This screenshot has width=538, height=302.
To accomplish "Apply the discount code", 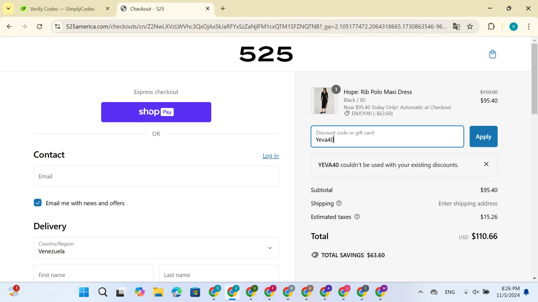I will pos(483,136).
